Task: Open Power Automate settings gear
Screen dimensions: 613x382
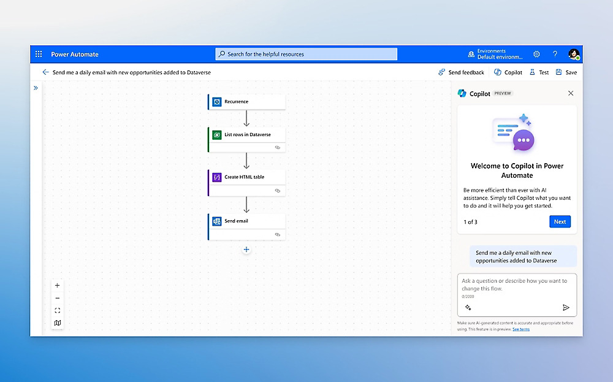Action: pos(536,54)
